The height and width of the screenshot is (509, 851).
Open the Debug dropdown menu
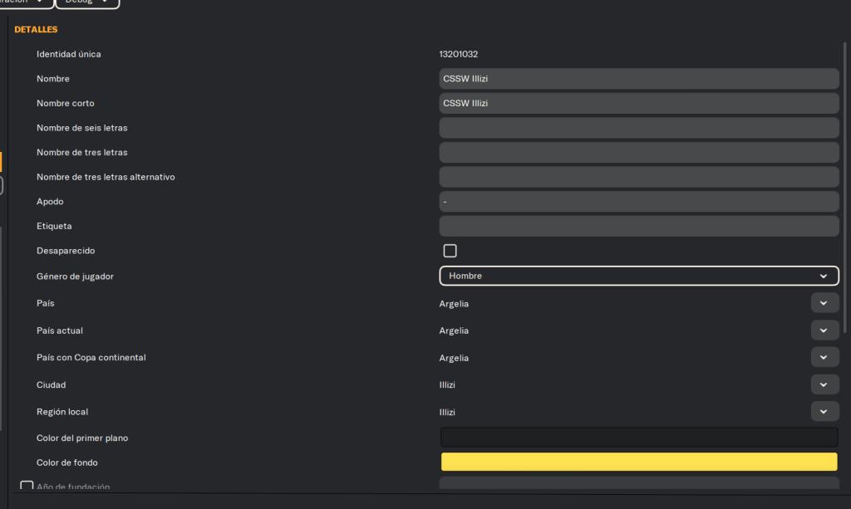(x=87, y=2)
